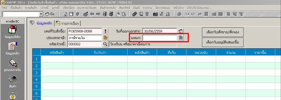Click the empty แผนก department field
The width and height of the screenshot is (281, 100).
[x=160, y=38]
